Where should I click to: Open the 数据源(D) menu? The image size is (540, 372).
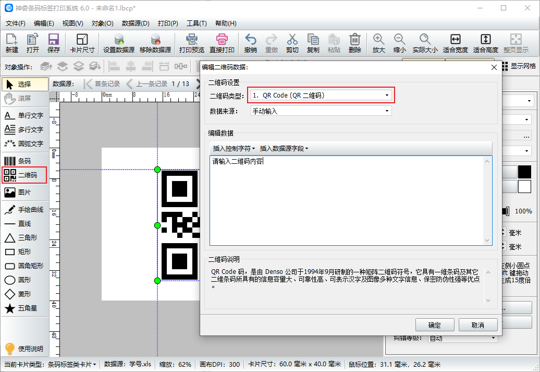tap(136, 23)
